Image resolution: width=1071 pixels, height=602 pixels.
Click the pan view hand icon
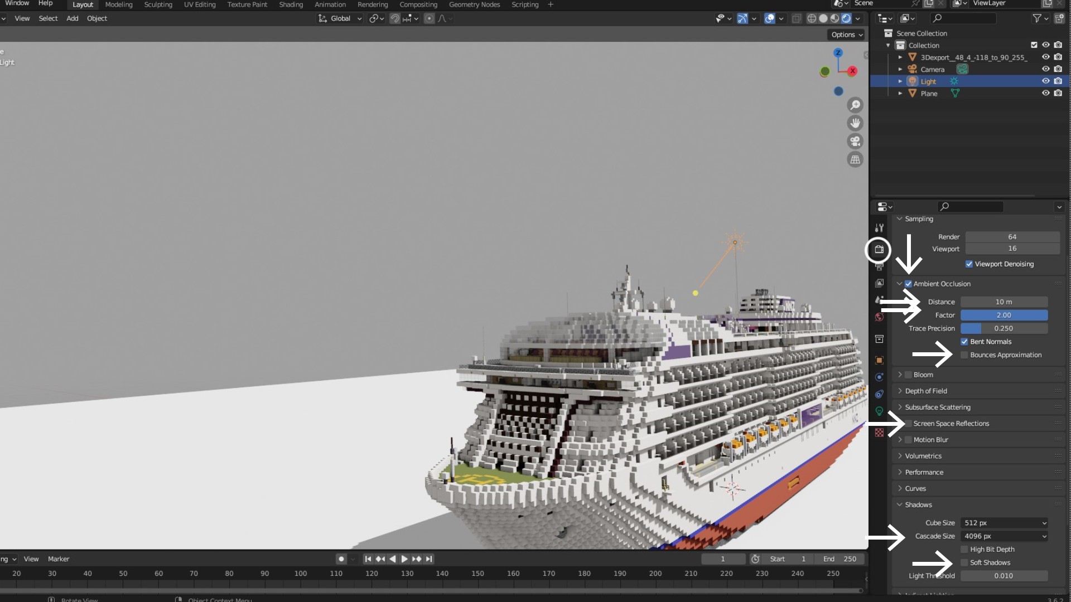tap(855, 123)
